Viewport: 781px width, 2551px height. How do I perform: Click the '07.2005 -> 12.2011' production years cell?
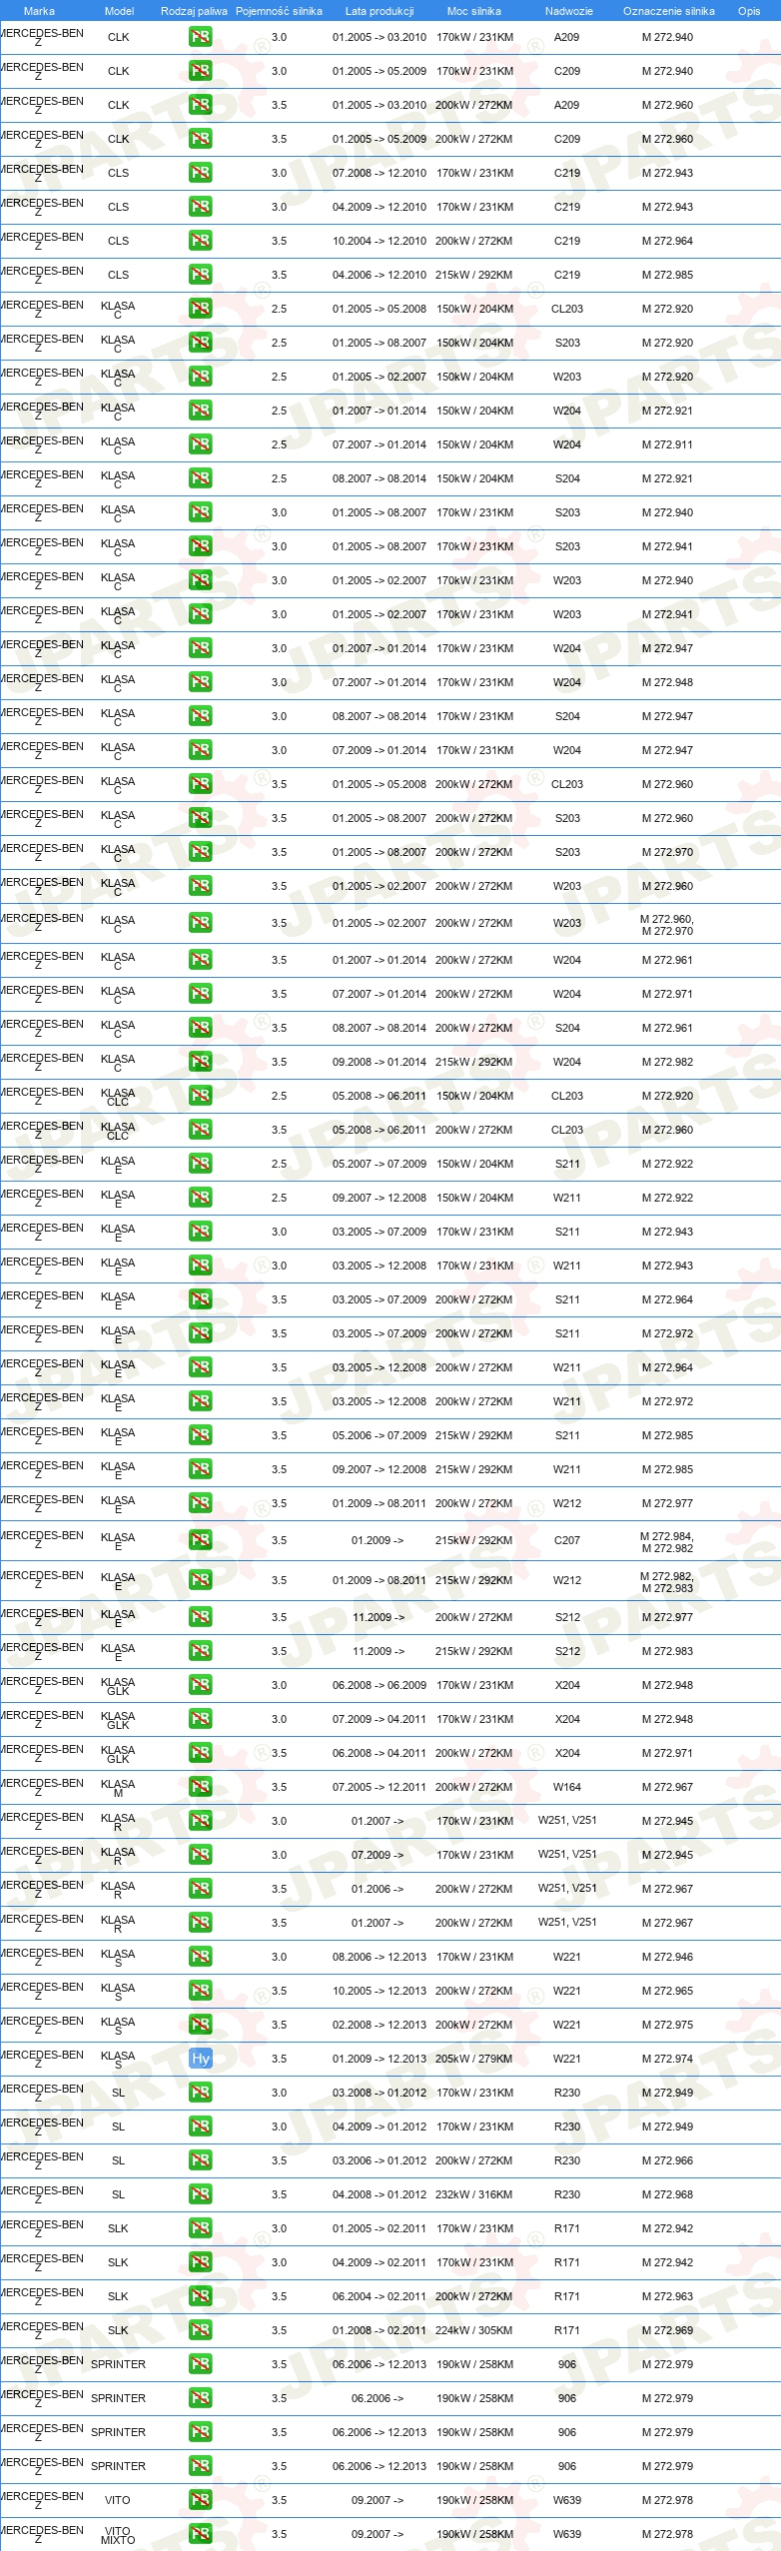tap(380, 1787)
